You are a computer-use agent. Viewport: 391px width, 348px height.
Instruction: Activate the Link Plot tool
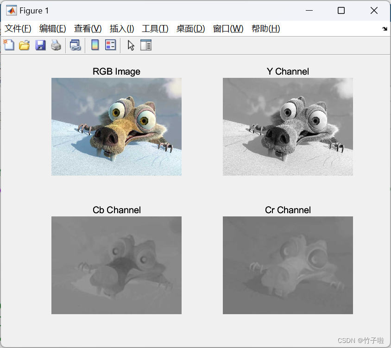point(76,45)
